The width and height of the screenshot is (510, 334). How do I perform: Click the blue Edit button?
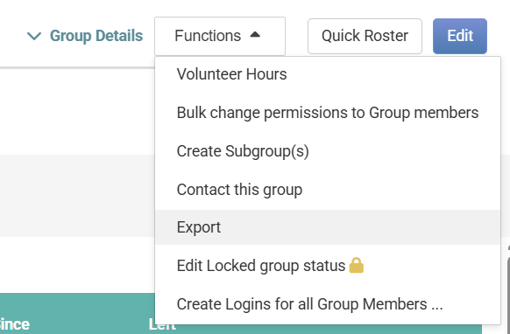click(x=460, y=36)
